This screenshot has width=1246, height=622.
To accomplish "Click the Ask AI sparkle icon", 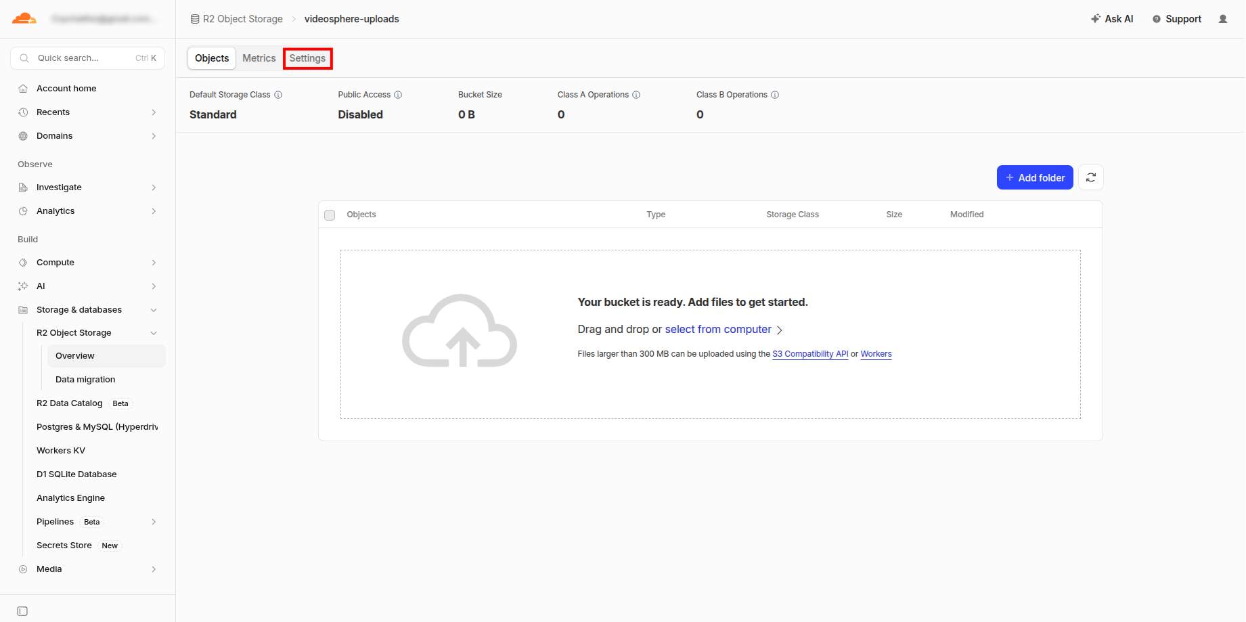I will 1096,19.
